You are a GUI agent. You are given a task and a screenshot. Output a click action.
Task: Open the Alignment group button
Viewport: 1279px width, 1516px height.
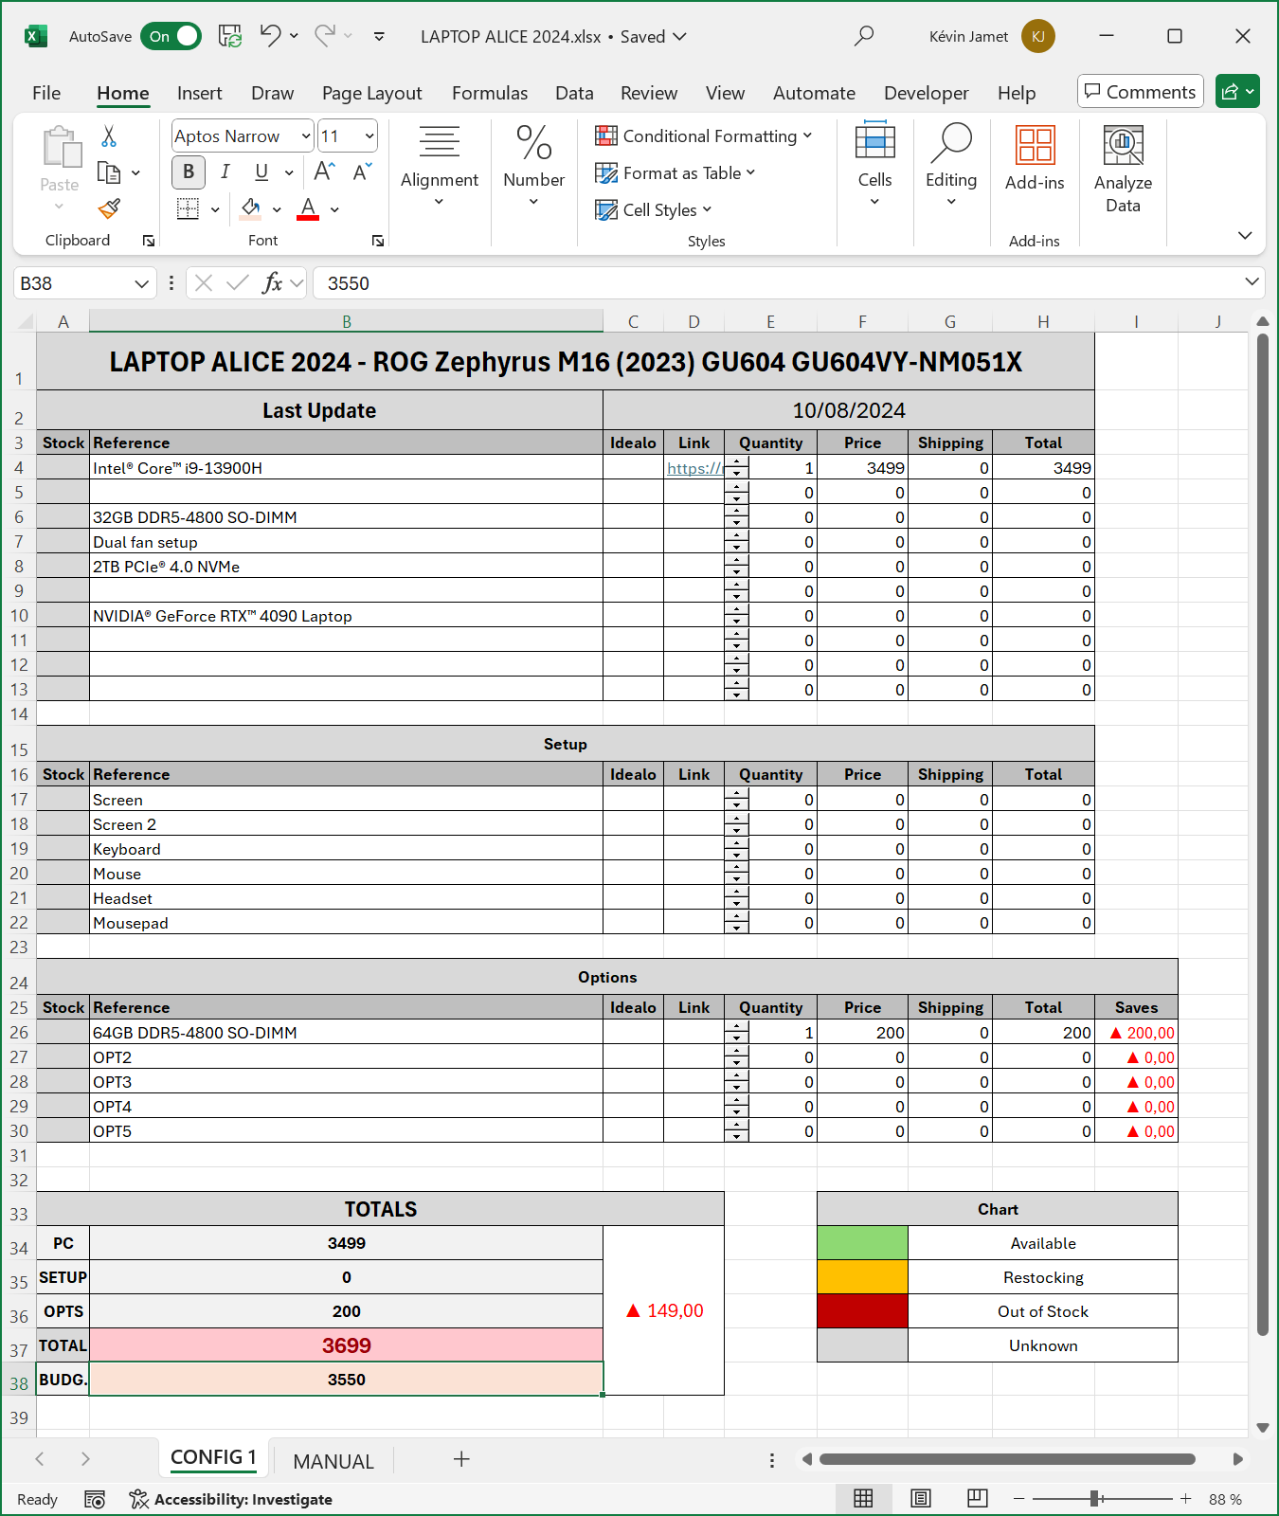pos(440,164)
